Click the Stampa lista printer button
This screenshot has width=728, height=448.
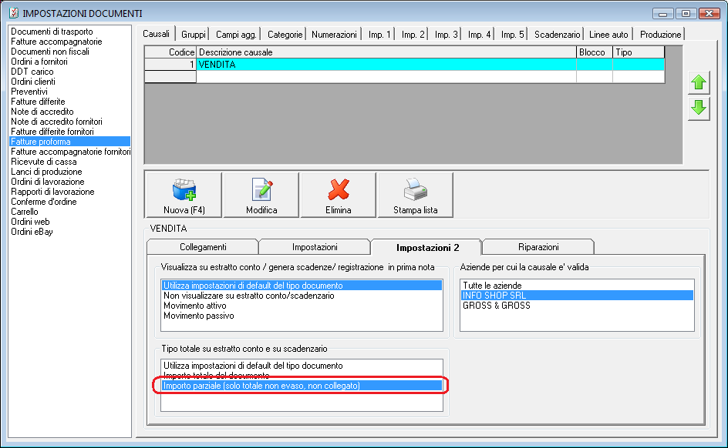pos(416,195)
